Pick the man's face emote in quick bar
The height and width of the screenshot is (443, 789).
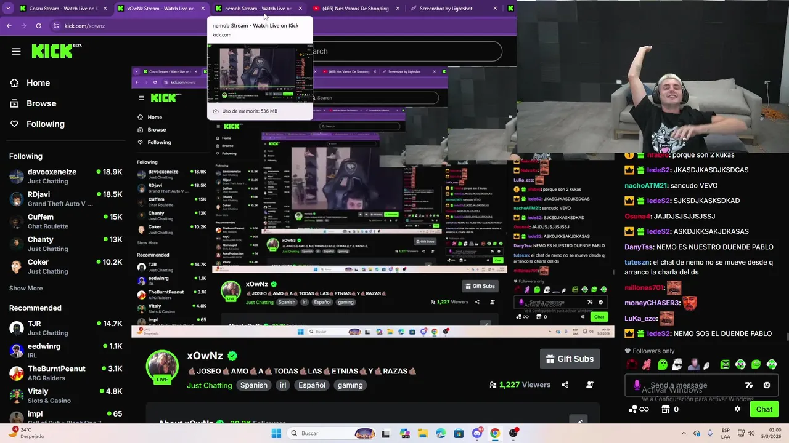click(x=694, y=364)
